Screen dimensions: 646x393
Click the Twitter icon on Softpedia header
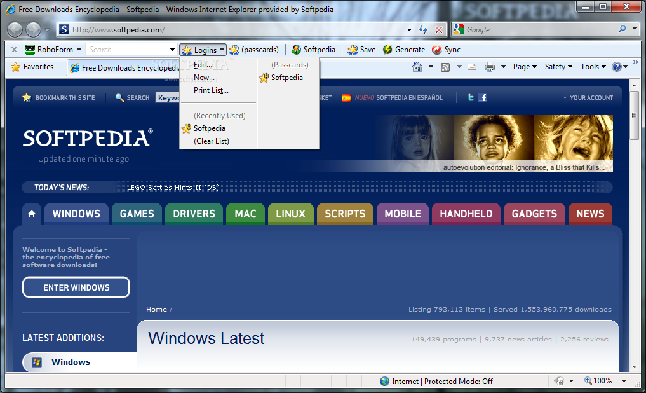click(471, 97)
